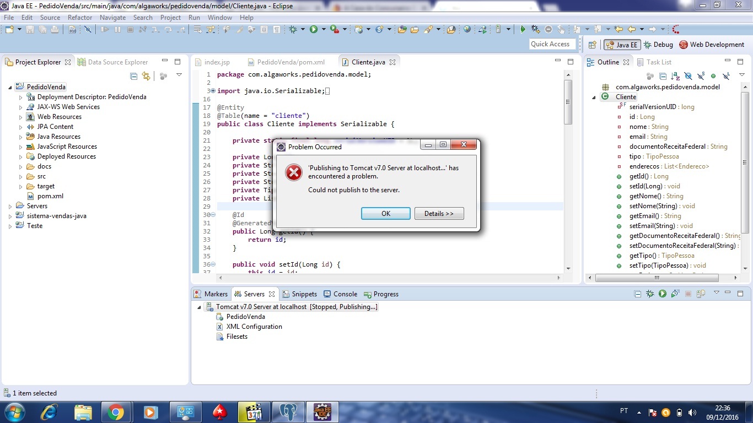Screen dimensions: 753x423
Task: Expand the Teste project node
Action: (10, 226)
